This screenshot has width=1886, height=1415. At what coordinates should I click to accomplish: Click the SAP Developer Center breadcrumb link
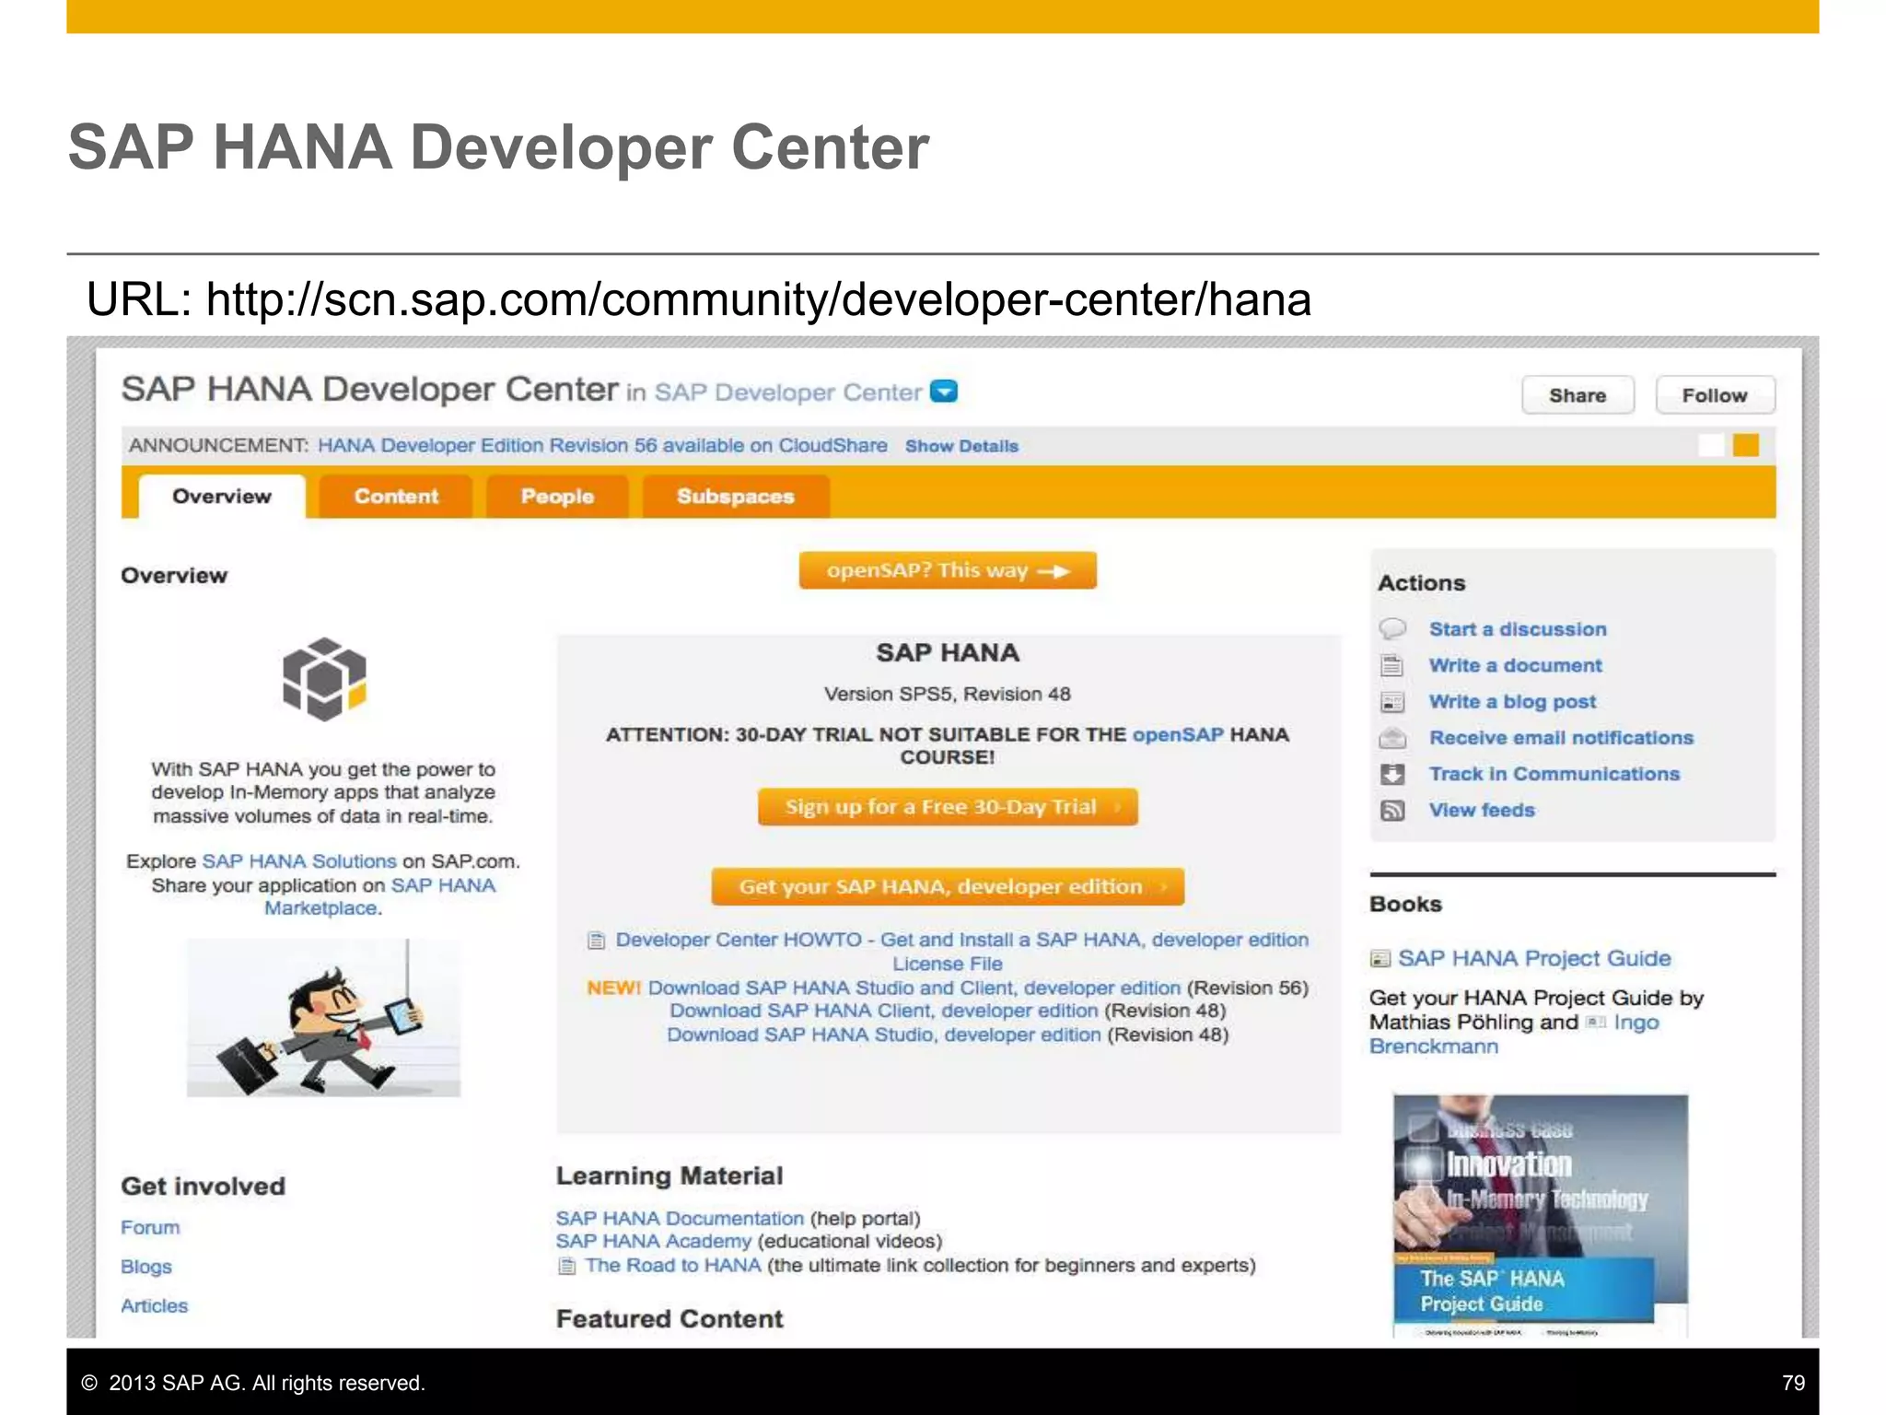(788, 392)
